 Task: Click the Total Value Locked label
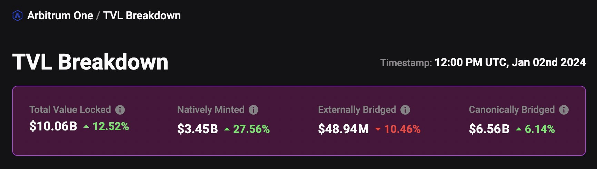70,110
